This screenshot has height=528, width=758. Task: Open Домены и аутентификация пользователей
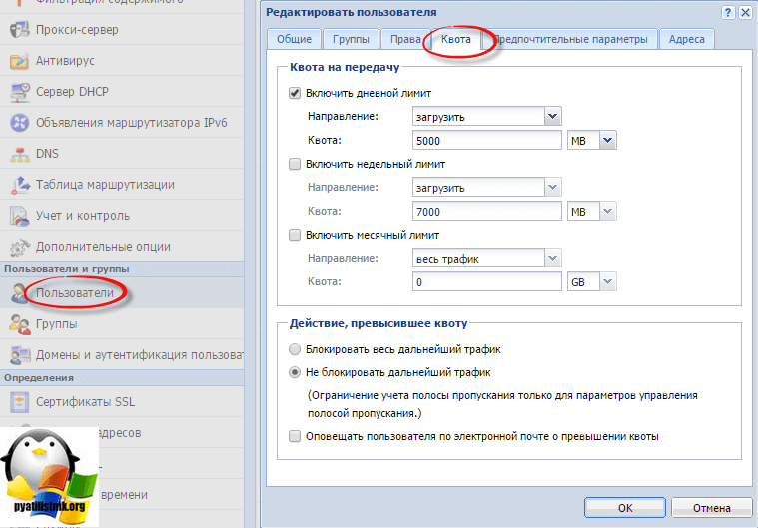pos(122,354)
